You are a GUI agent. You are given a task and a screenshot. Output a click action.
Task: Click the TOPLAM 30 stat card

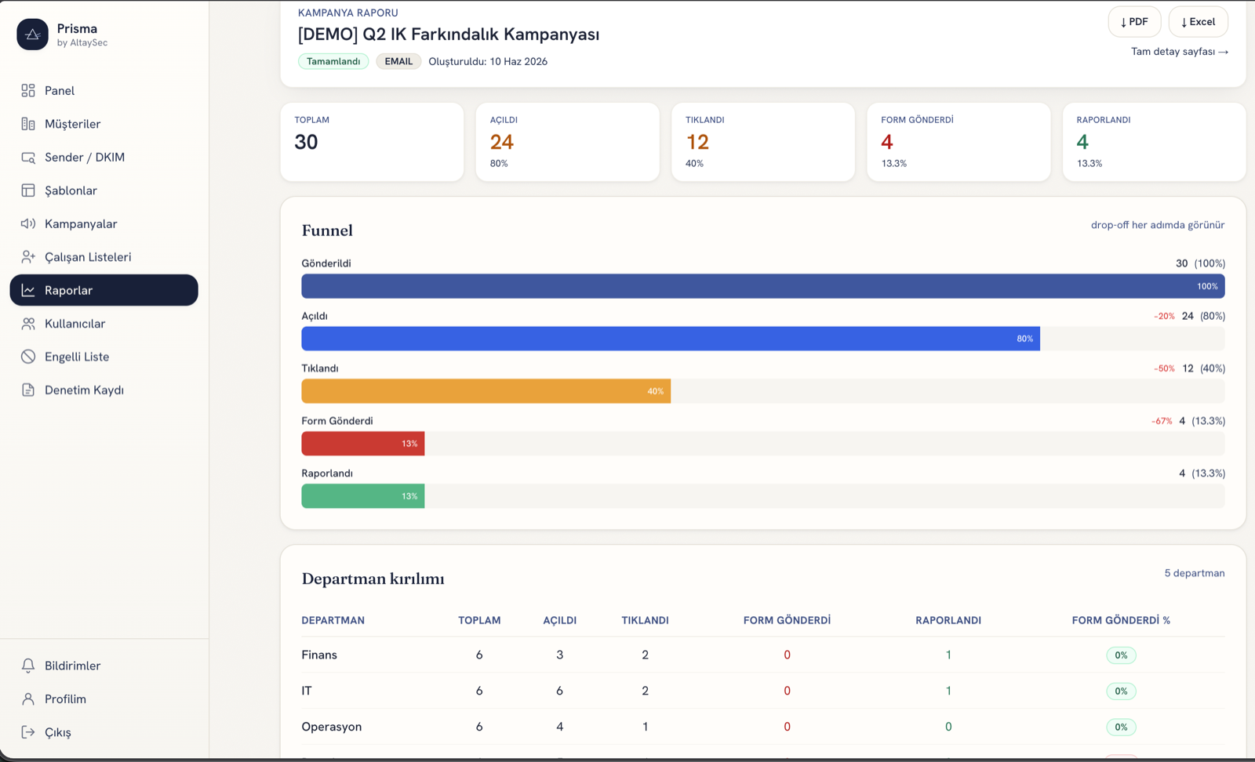click(x=372, y=142)
